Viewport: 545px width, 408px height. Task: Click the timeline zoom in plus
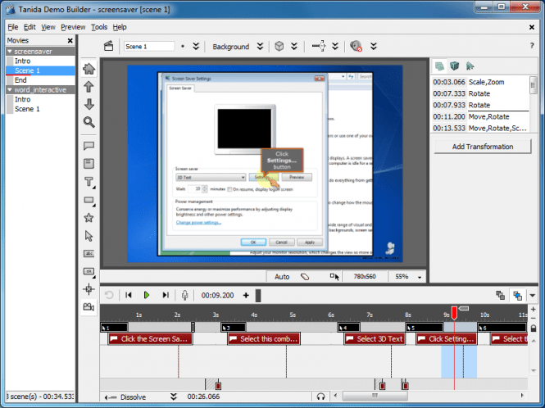534,309
